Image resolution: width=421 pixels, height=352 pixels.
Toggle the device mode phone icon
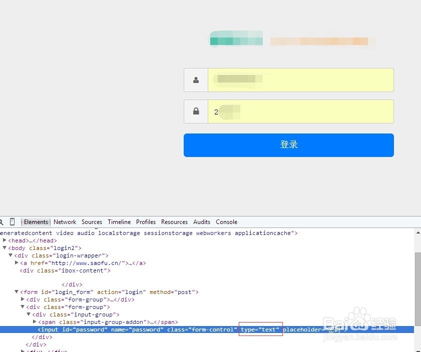coord(12,221)
